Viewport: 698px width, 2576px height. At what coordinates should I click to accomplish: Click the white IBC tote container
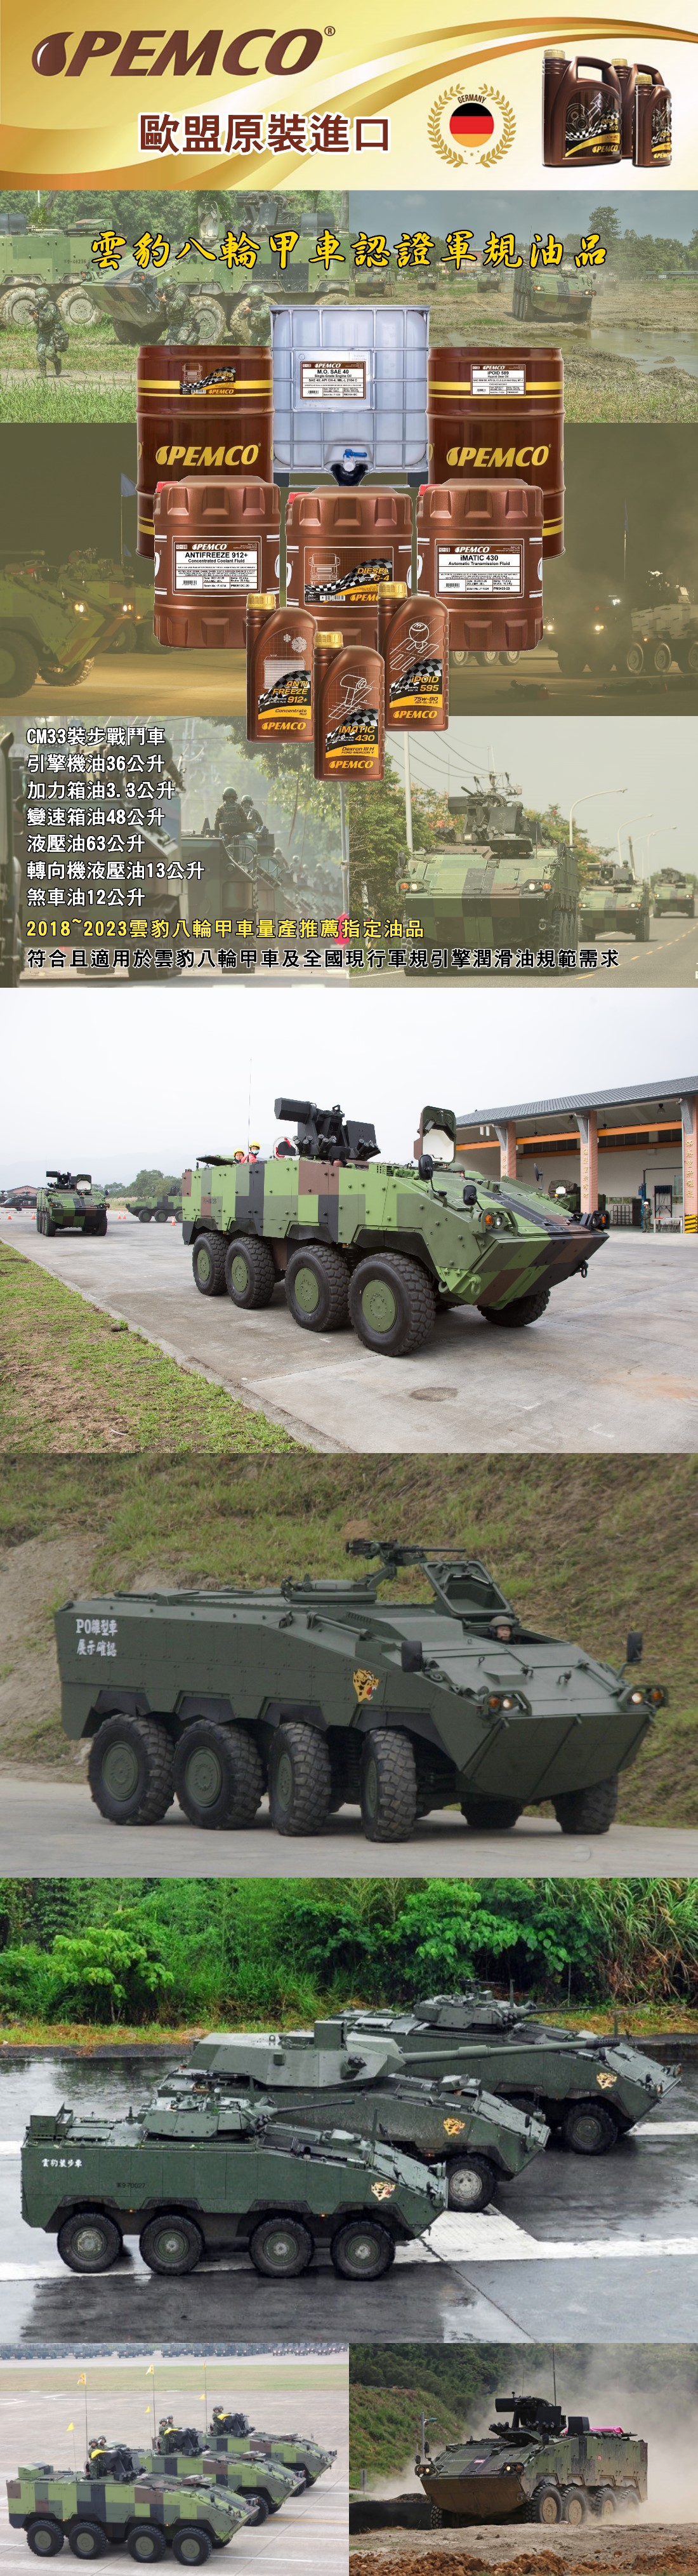pos(349,396)
